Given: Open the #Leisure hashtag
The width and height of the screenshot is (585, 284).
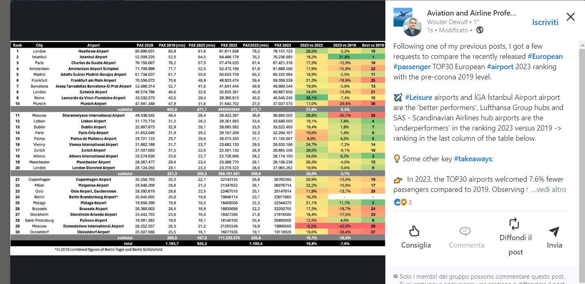Looking at the screenshot, I should coord(418,97).
